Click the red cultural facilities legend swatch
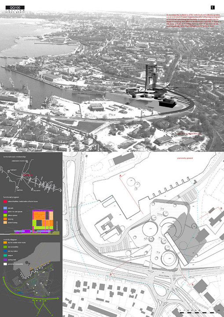224x317 pixels. [5, 202]
